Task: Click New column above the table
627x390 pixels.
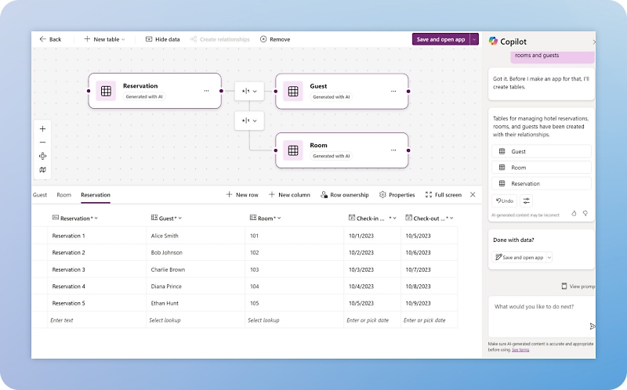Action: [x=289, y=195]
